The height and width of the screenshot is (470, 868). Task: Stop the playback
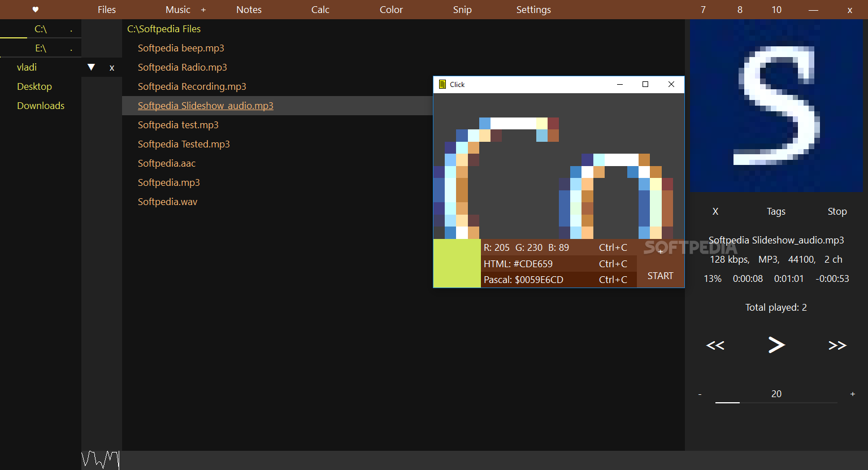pos(837,211)
